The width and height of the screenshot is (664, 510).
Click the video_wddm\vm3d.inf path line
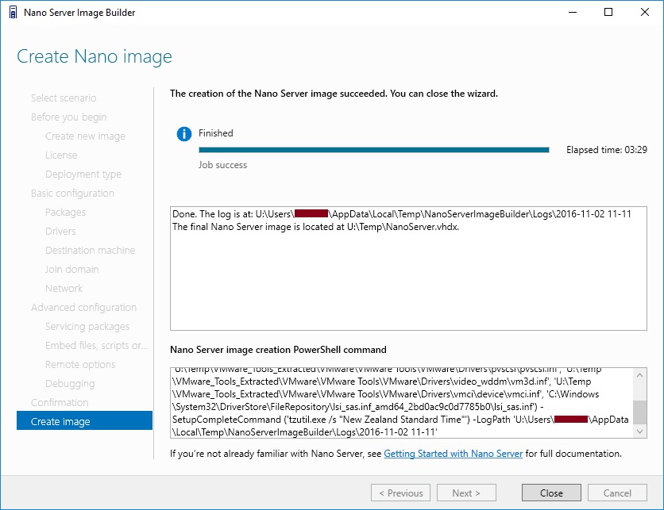pyautogui.click(x=381, y=382)
